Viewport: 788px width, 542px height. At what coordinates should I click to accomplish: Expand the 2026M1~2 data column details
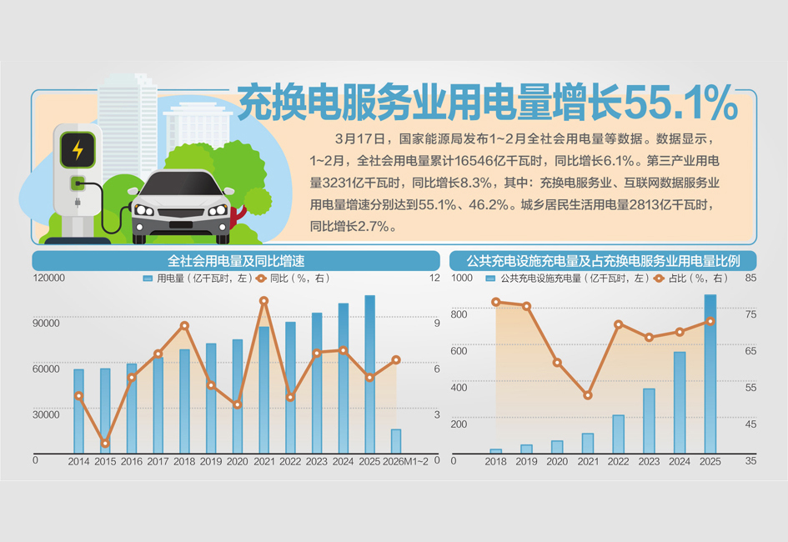click(394, 442)
